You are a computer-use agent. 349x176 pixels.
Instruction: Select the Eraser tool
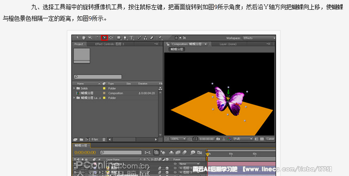[152, 38]
